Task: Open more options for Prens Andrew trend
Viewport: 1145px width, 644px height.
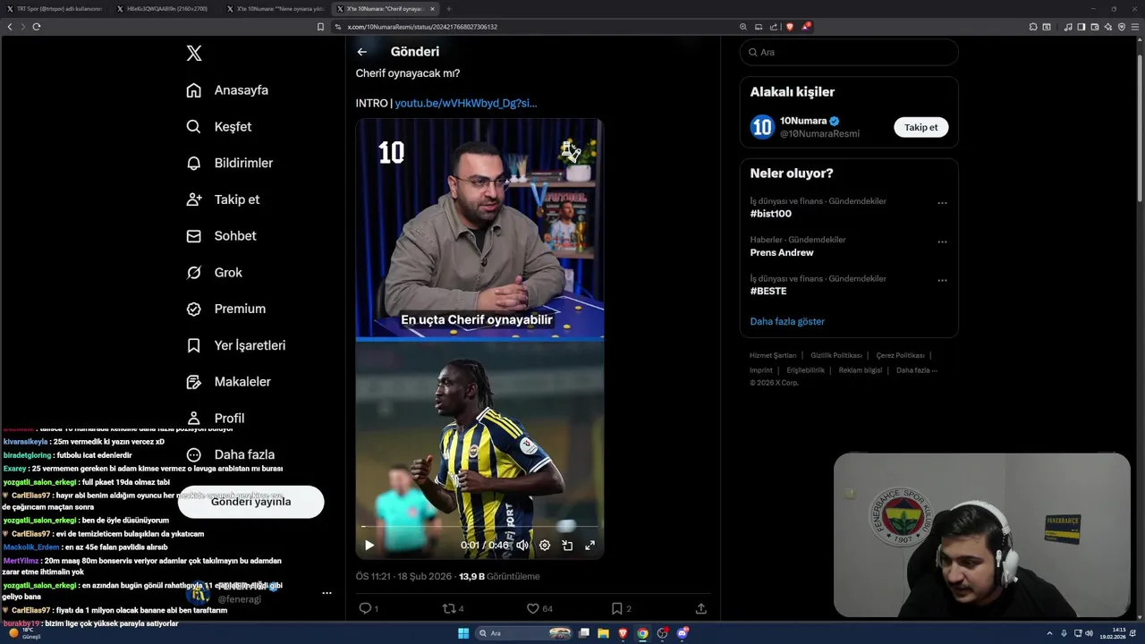Action: 942,241
